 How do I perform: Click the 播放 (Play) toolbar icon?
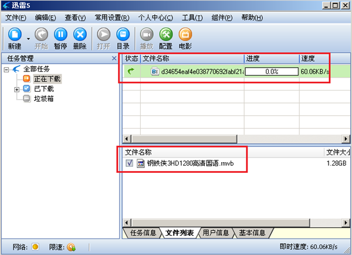pyautogui.click(x=147, y=35)
